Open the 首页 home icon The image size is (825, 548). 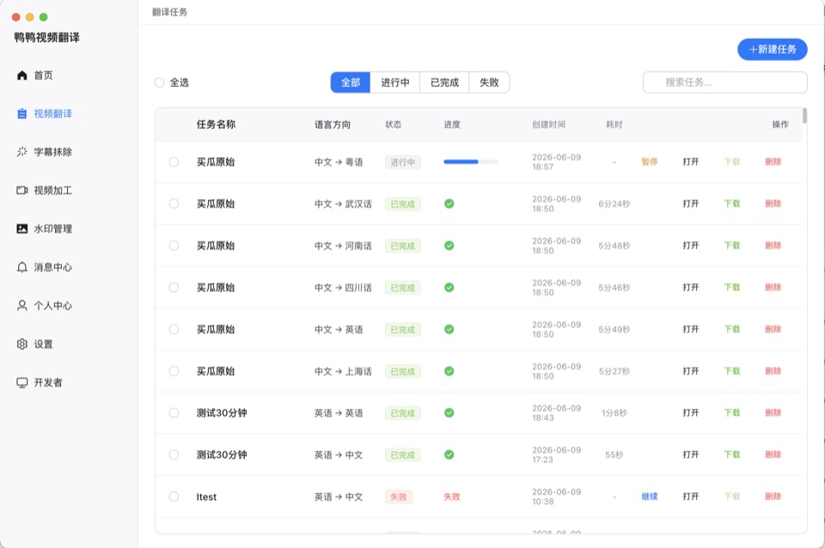22,76
